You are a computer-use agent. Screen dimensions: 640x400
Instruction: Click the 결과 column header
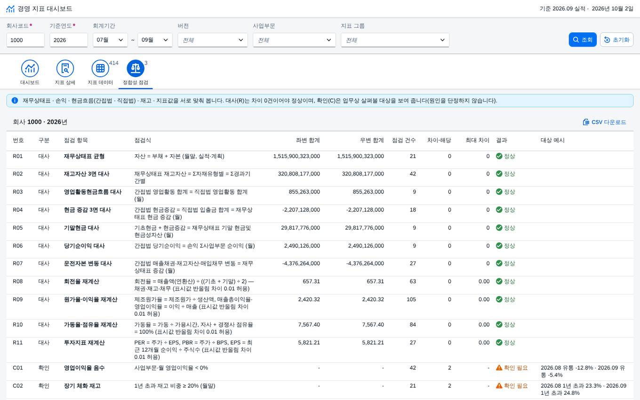coord(502,140)
